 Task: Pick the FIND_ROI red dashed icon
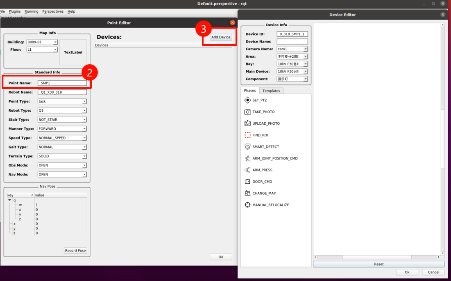[247, 135]
